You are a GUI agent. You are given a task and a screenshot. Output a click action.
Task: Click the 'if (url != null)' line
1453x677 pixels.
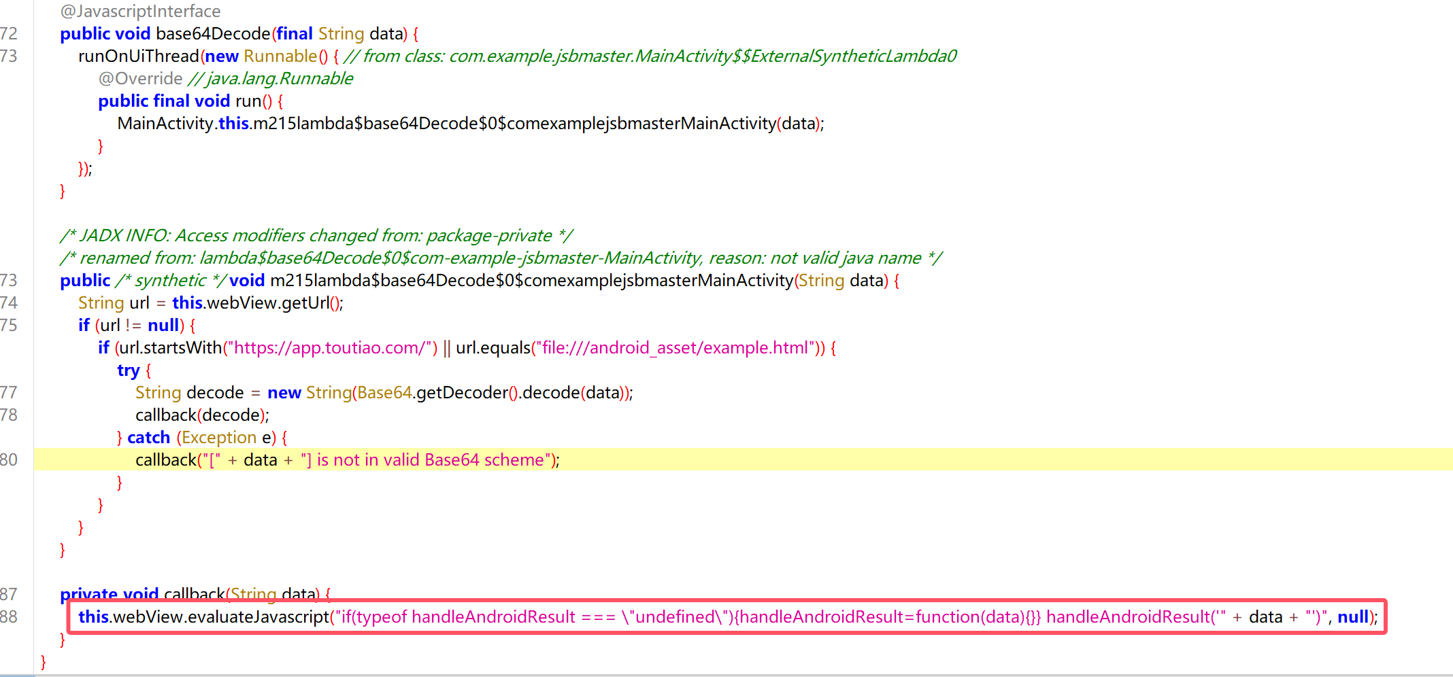click(137, 325)
